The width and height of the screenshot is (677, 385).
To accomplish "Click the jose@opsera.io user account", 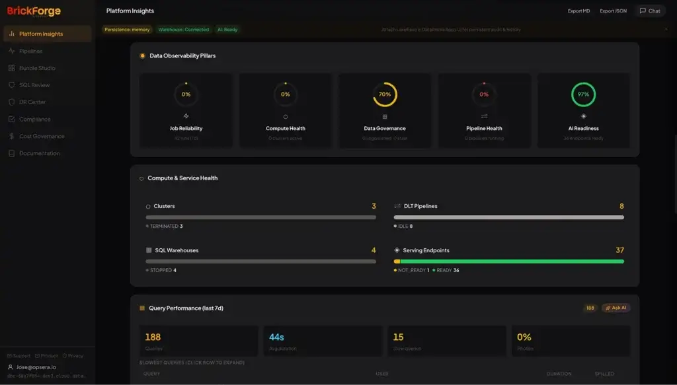I will [x=32, y=367].
